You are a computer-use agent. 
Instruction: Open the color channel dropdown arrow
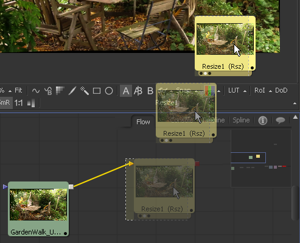218,91
